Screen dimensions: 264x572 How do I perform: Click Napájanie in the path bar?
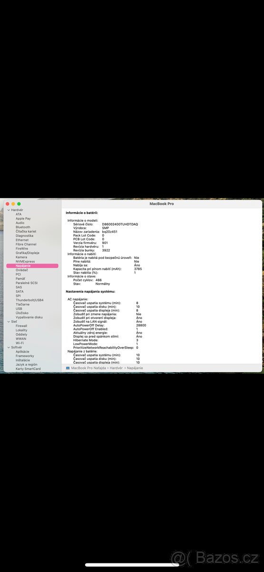135,368
